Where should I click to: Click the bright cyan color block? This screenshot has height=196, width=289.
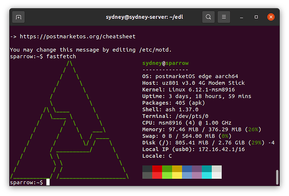point(207,175)
